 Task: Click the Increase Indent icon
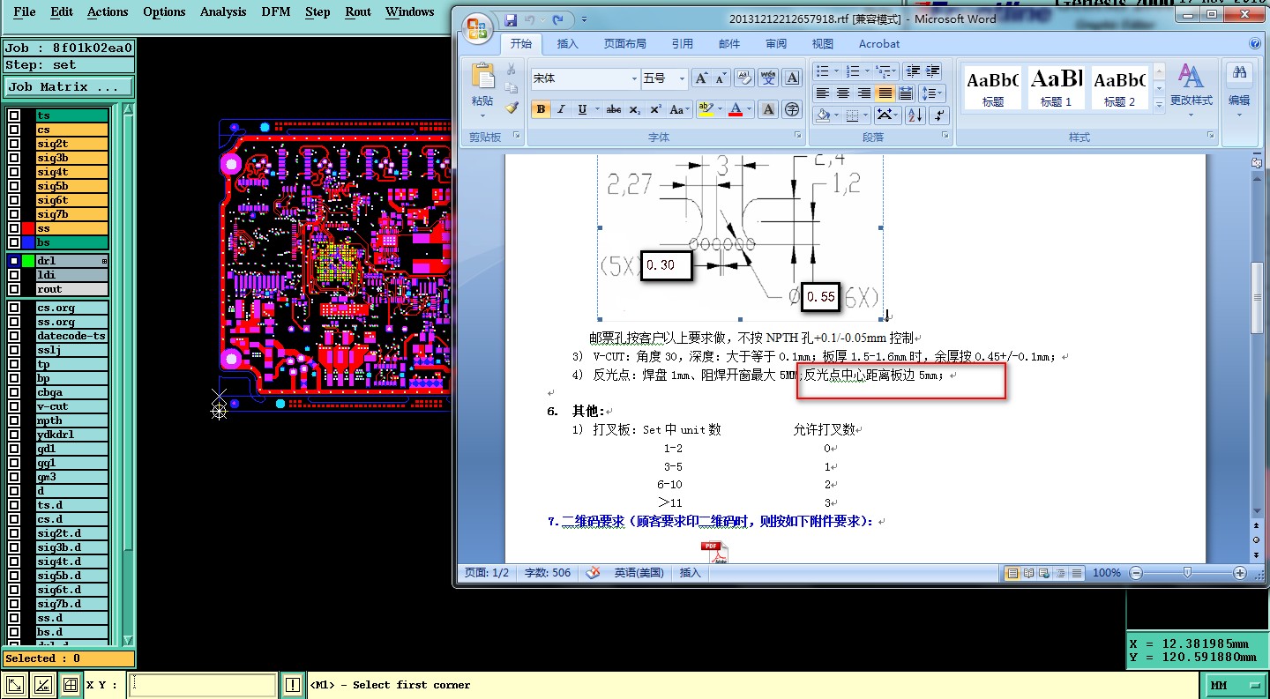(x=933, y=71)
